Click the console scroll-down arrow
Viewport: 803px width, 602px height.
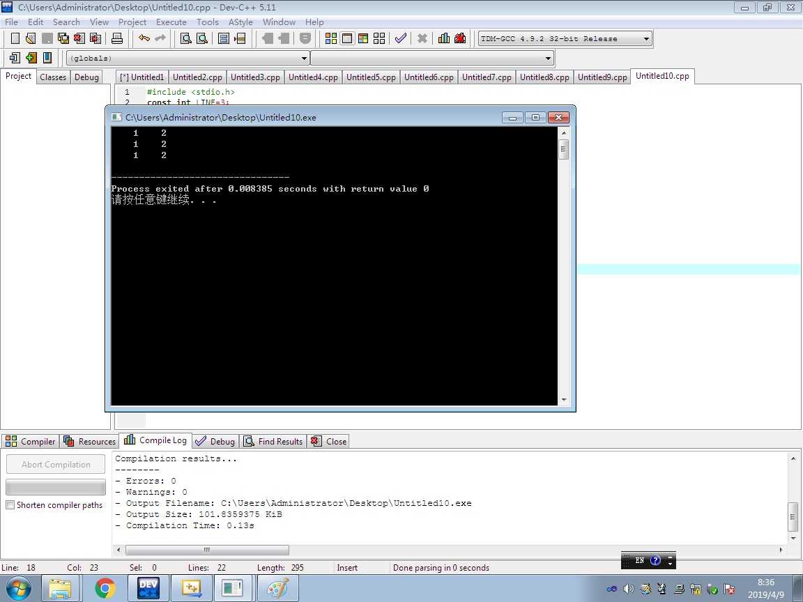pos(563,400)
